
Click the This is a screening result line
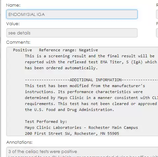tap(90, 56)
